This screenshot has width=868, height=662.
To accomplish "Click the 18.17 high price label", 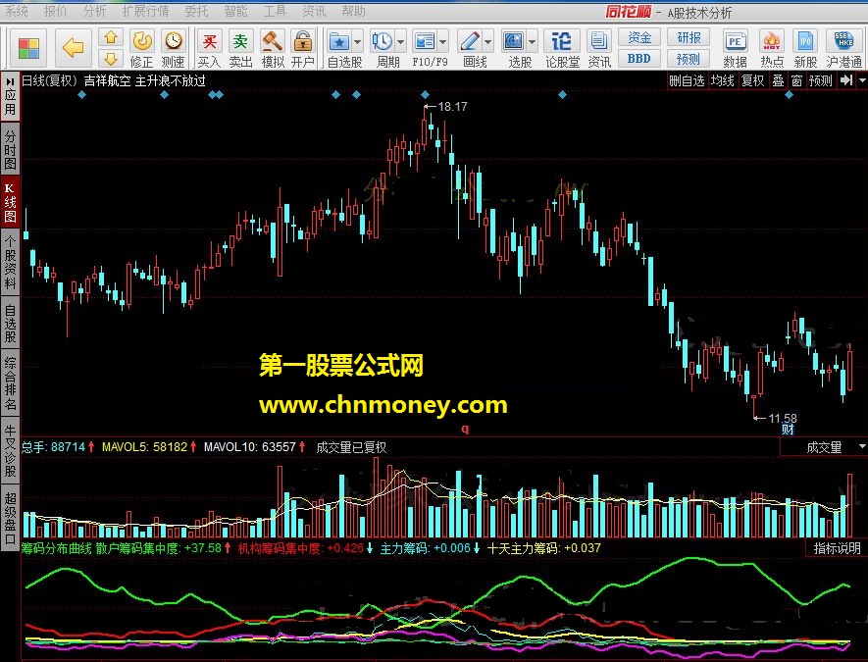I will (x=452, y=106).
